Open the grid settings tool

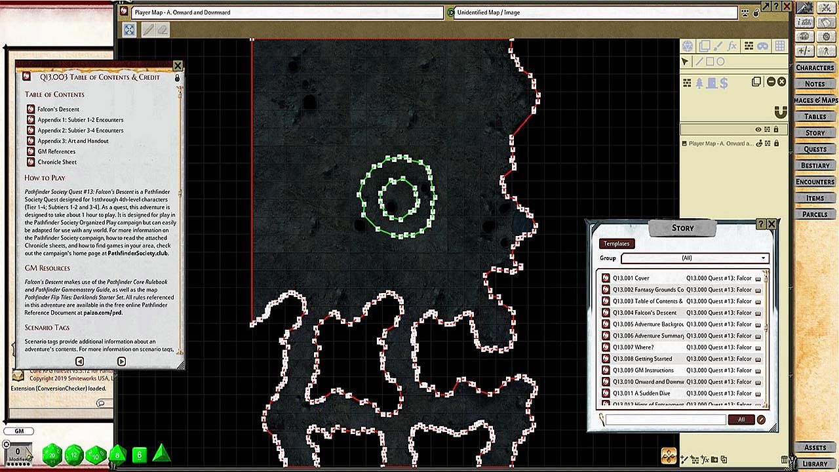tap(779, 46)
